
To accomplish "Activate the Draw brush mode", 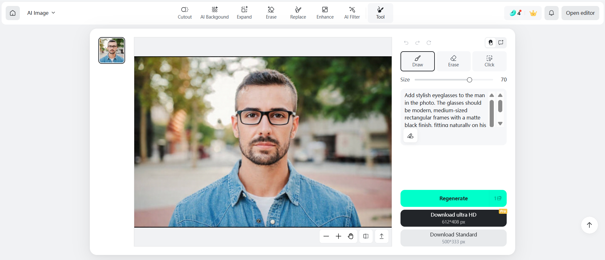I will click(x=418, y=61).
